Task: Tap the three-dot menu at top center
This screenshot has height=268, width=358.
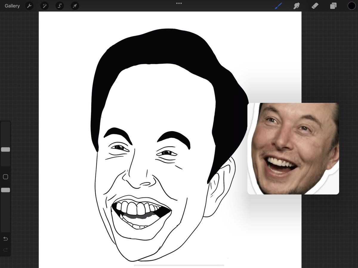Action: point(179,3)
